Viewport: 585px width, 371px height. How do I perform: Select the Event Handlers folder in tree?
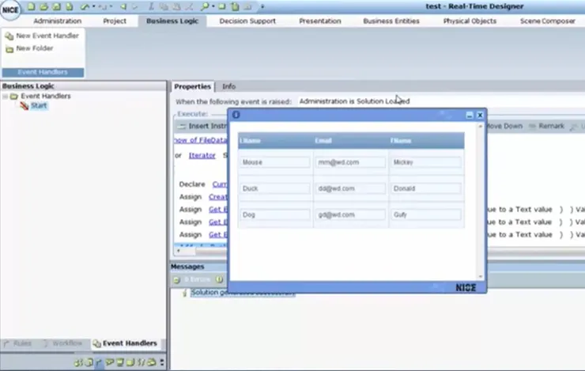click(46, 97)
